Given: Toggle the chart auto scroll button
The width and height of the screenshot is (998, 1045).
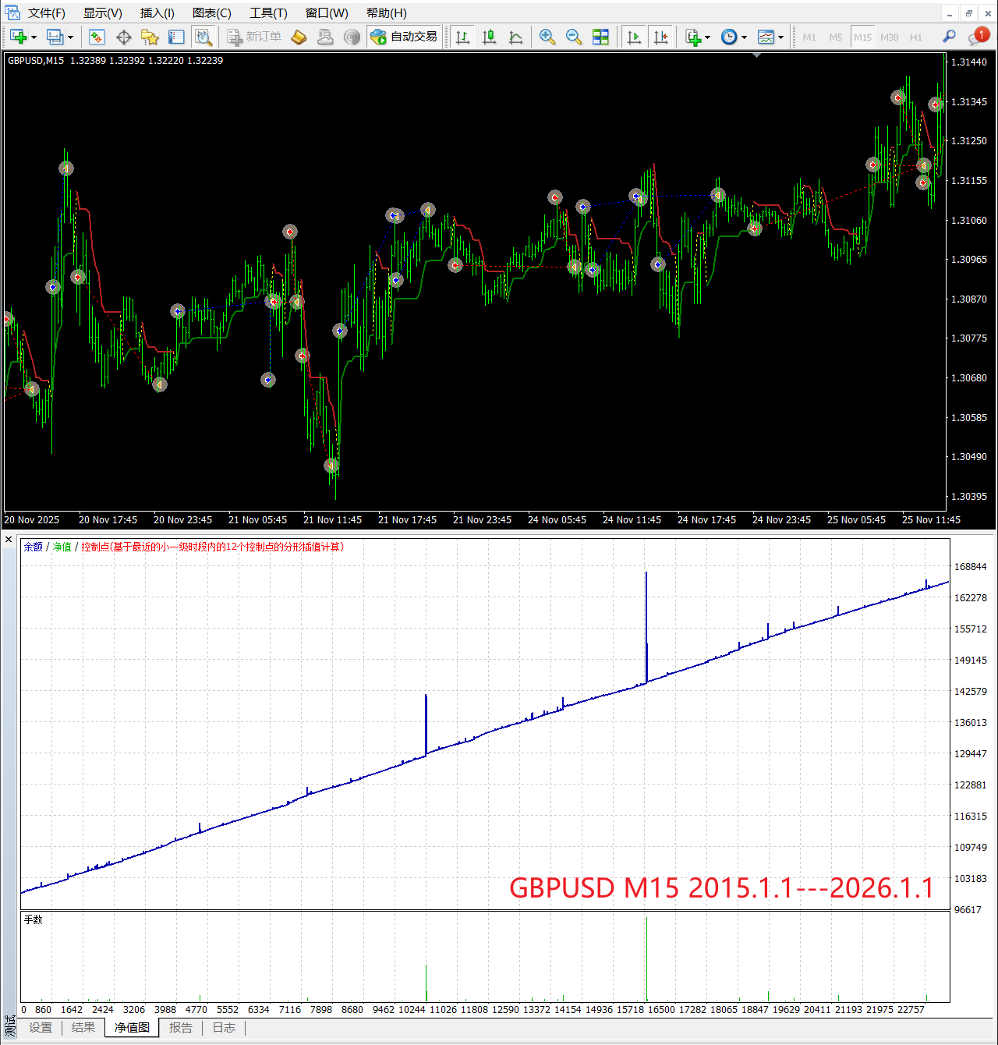Looking at the screenshot, I should point(634,37).
